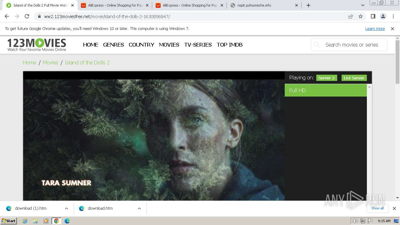Open the Chrome three-dot menu

(393, 17)
